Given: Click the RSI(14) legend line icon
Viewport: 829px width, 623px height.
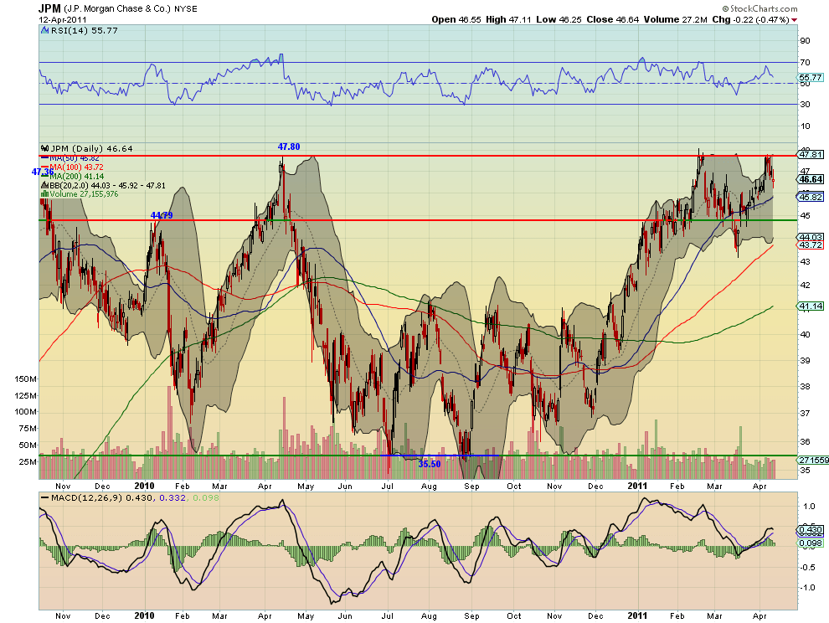Looking at the screenshot, I should tap(45, 31).
